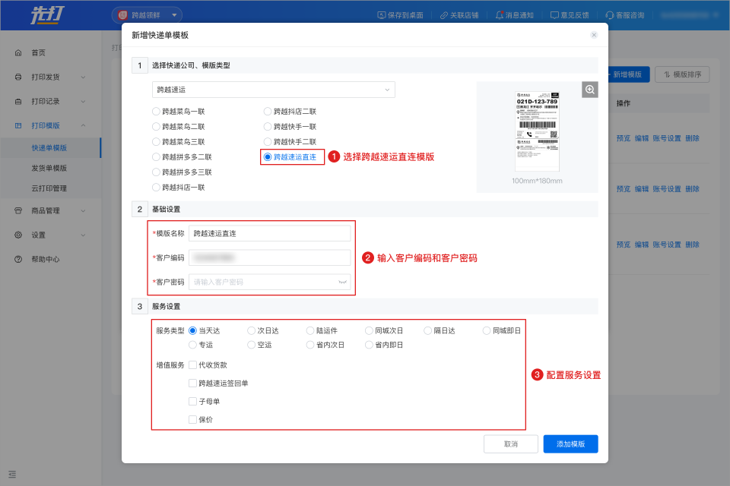Check the 保价 option

[192, 419]
